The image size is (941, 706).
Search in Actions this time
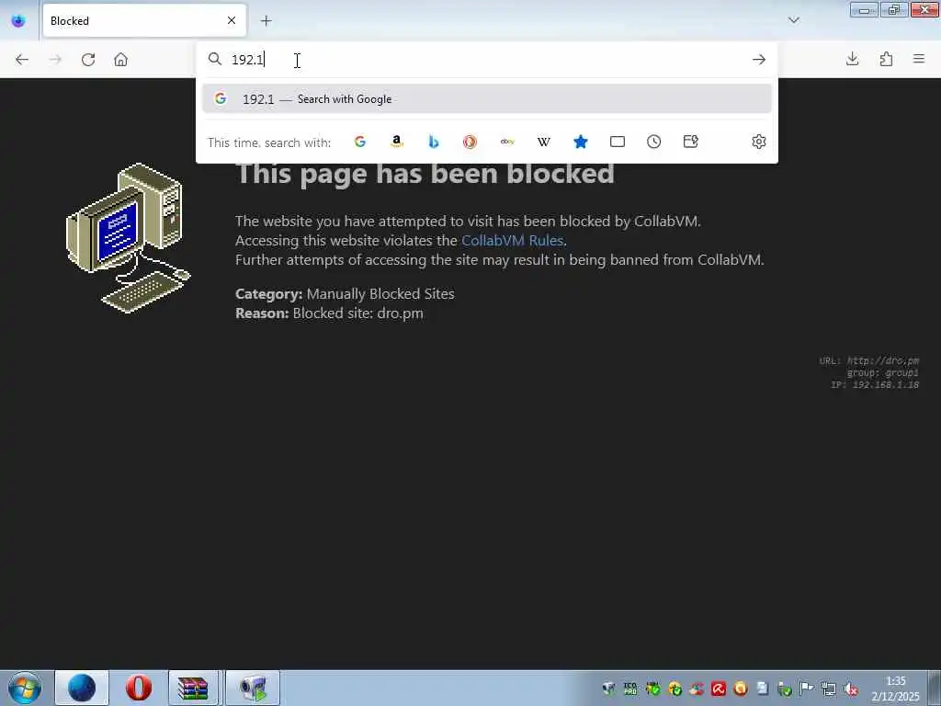tap(691, 142)
